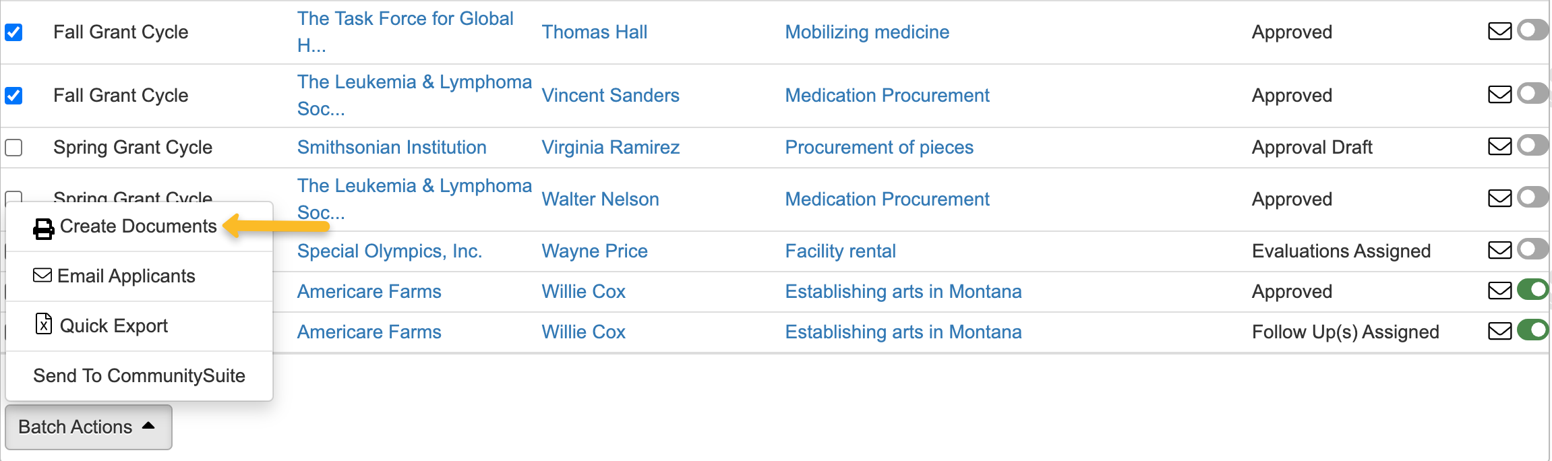The width and height of the screenshot is (1552, 461).
Task: Open applicant Virginia Ramirez's profile link
Action: click(610, 147)
